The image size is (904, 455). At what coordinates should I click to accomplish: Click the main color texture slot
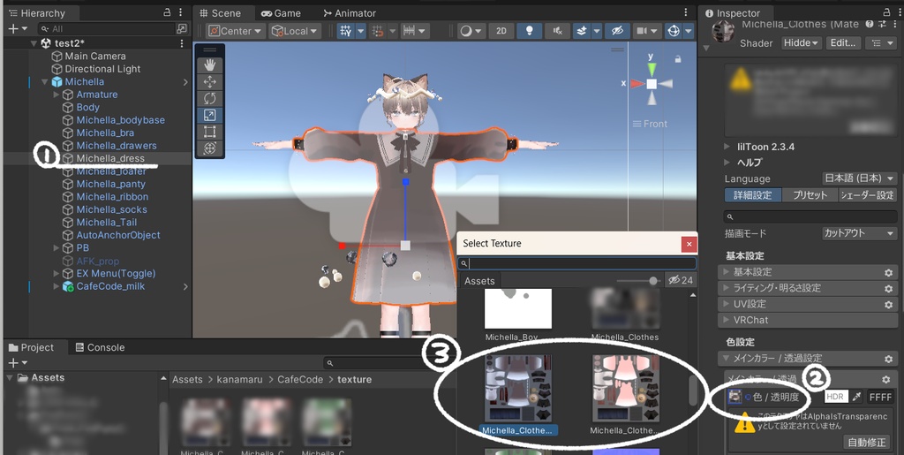click(734, 397)
